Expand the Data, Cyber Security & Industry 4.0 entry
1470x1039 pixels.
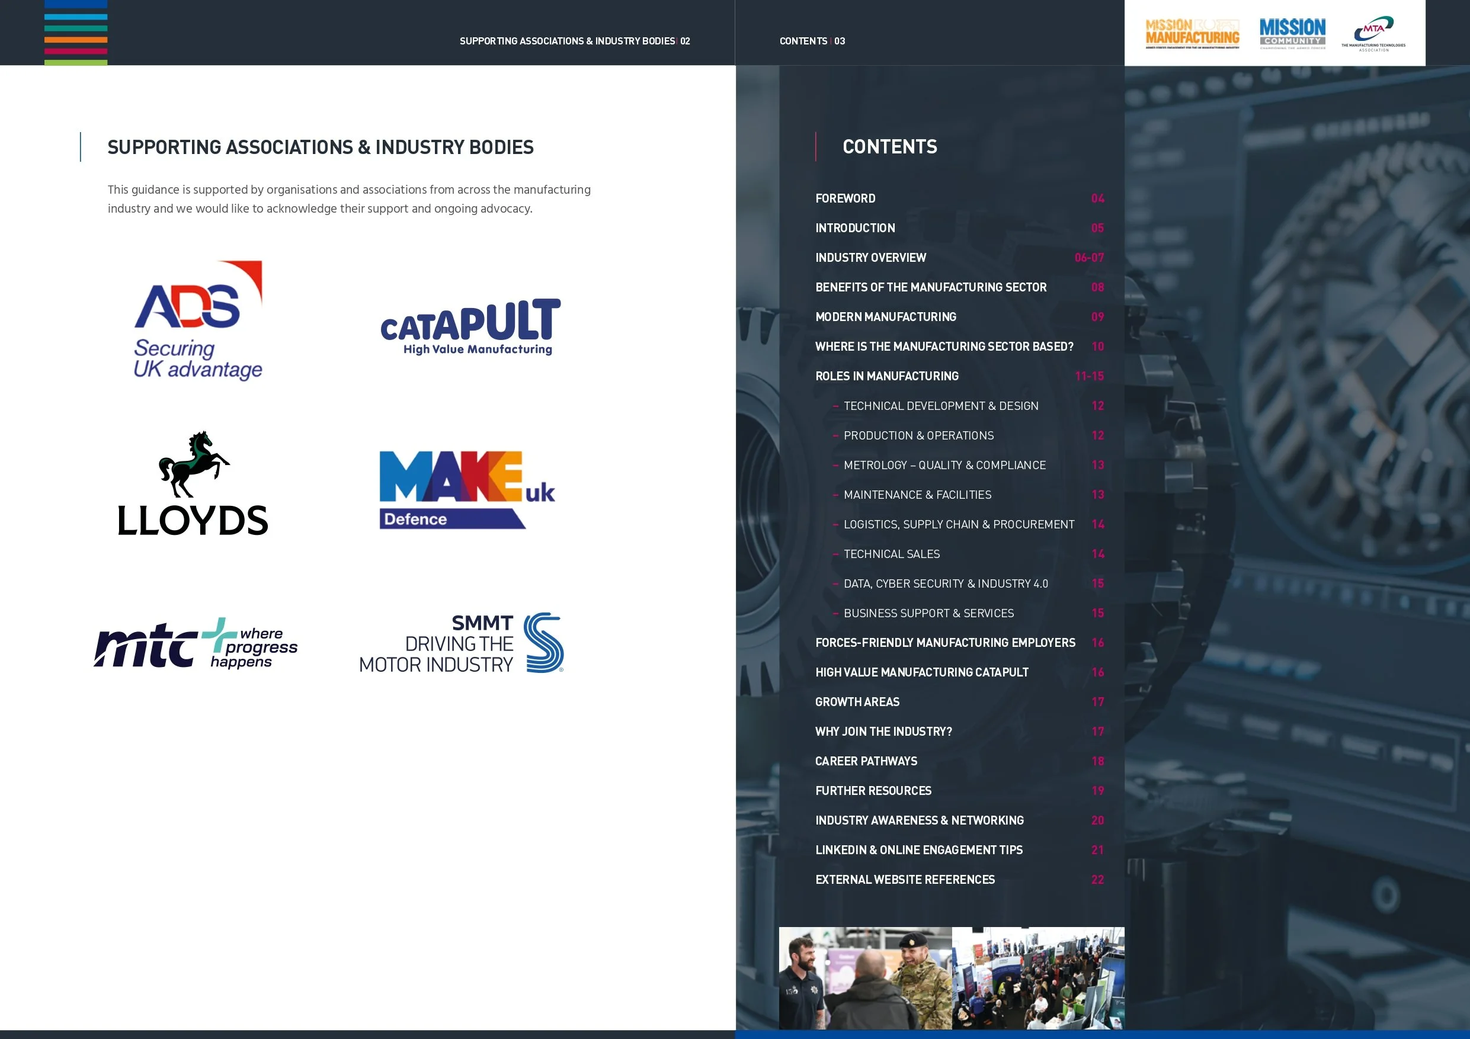[x=946, y=583]
